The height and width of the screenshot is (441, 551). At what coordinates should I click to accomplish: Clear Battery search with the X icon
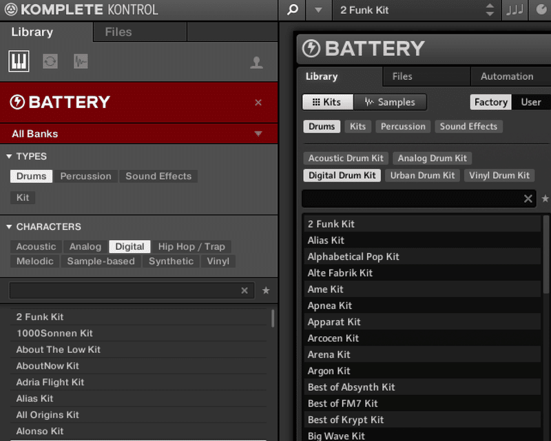[x=528, y=199]
